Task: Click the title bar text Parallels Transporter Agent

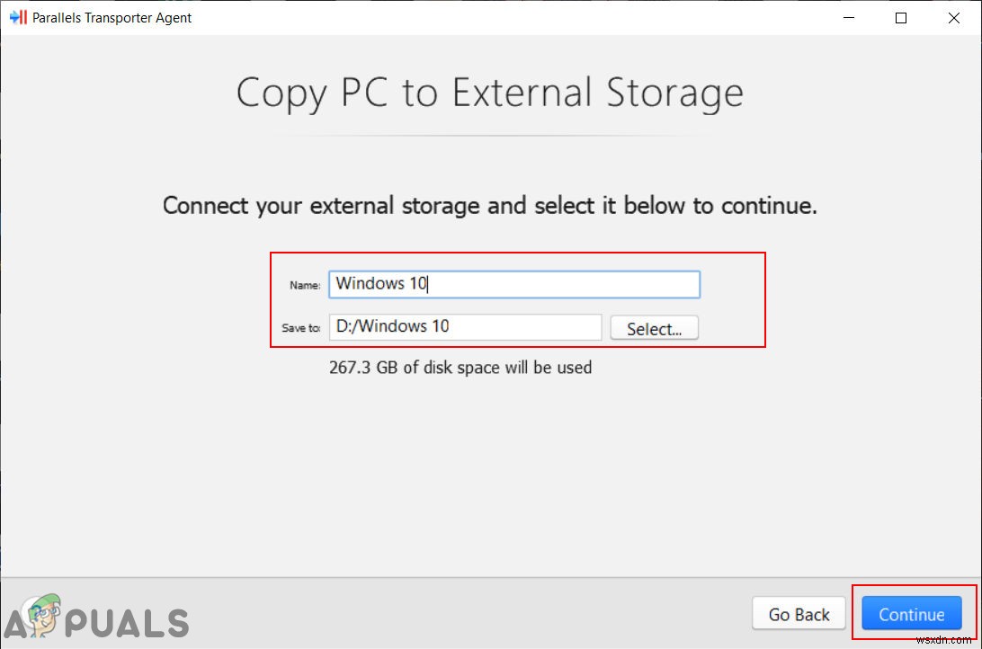Action: click(x=110, y=17)
